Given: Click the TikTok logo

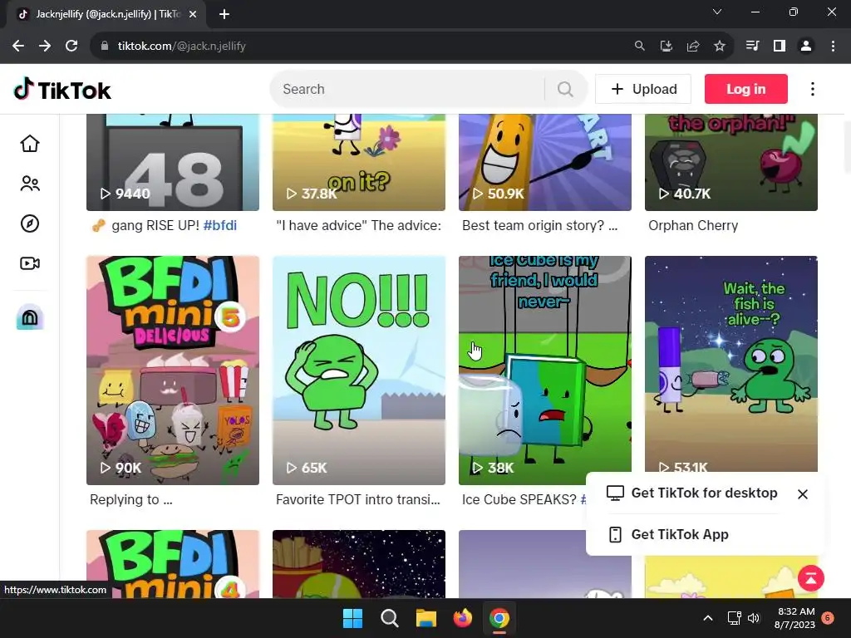Looking at the screenshot, I should pos(62,90).
